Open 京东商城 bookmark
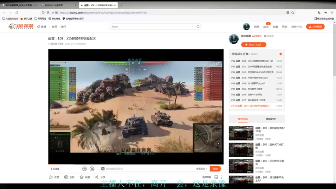The image size is (336, 189). 54,18
